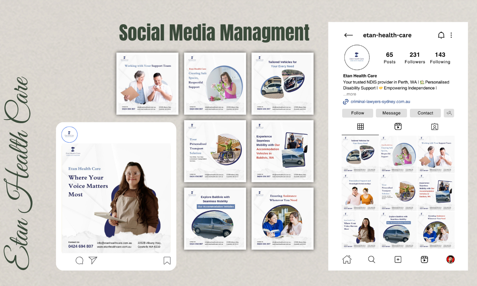477x286 pixels.
Task: Toggle the bookmark to save the featured post
Action: click(x=167, y=261)
